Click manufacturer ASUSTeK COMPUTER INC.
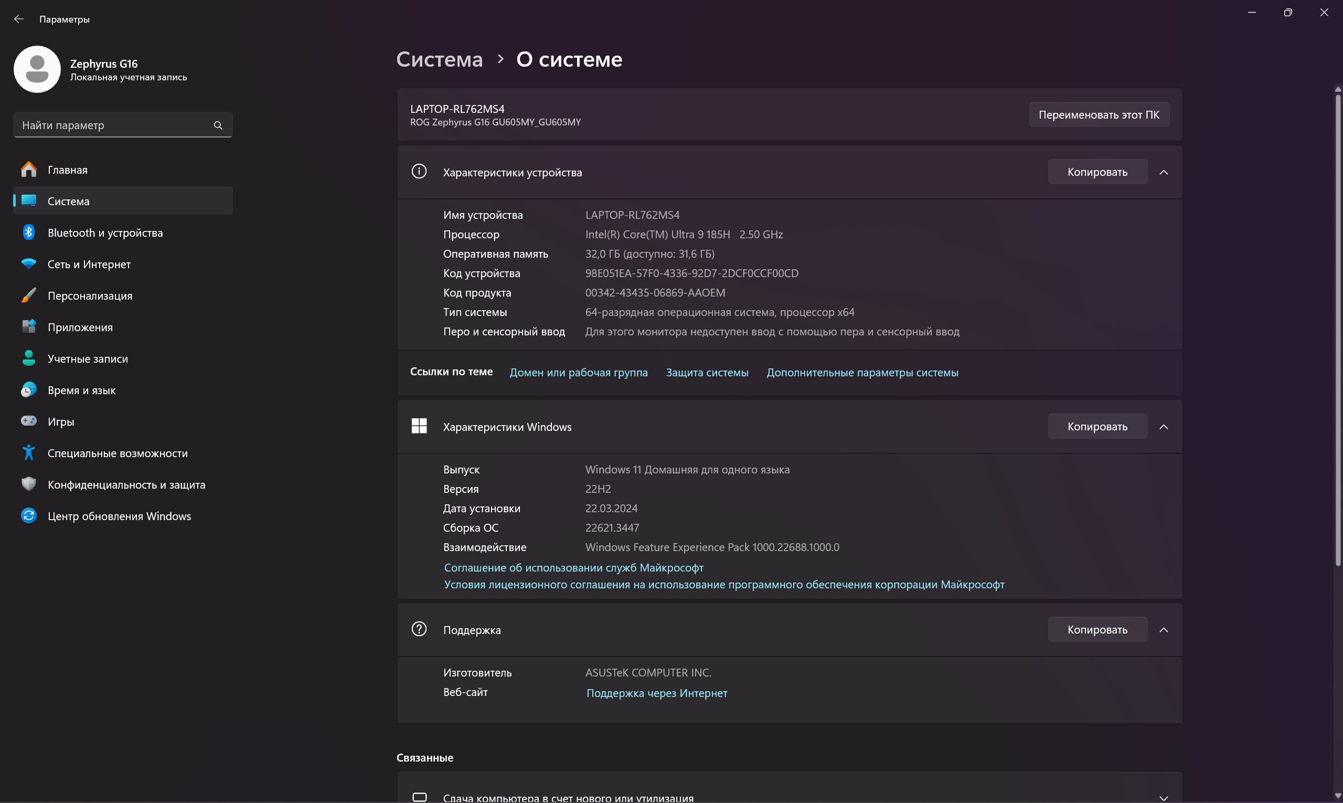Viewport: 1343px width, 803px height. 648,673
